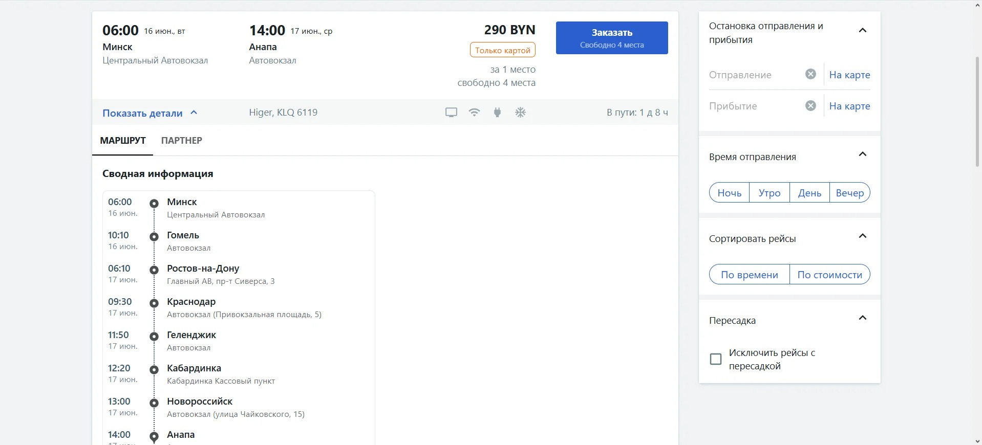Collapse the Сортировать рейсы section
The image size is (982, 445).
point(862,236)
